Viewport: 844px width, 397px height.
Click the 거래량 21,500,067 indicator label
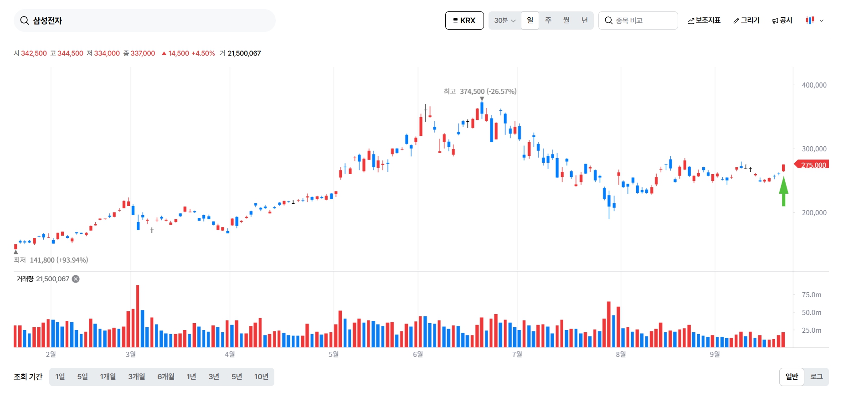coord(43,279)
